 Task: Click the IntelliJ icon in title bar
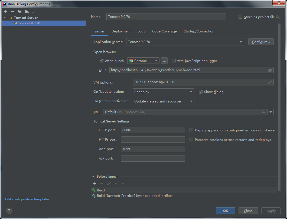[4, 4]
